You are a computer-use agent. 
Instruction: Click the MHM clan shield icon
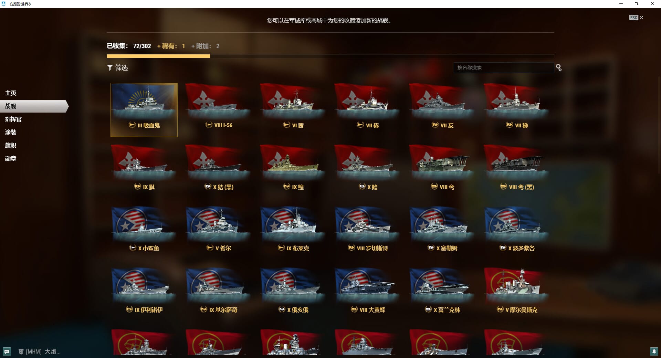point(21,351)
